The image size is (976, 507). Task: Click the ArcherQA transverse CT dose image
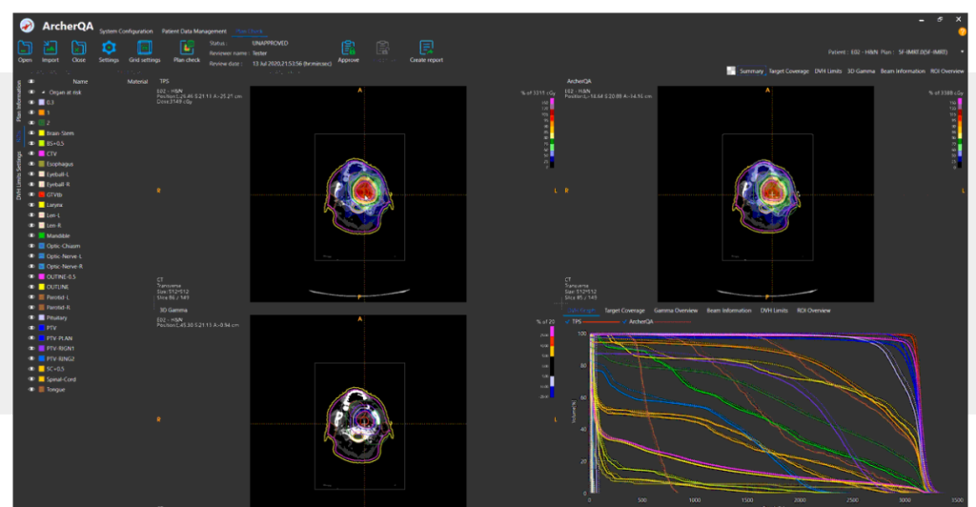(765, 194)
